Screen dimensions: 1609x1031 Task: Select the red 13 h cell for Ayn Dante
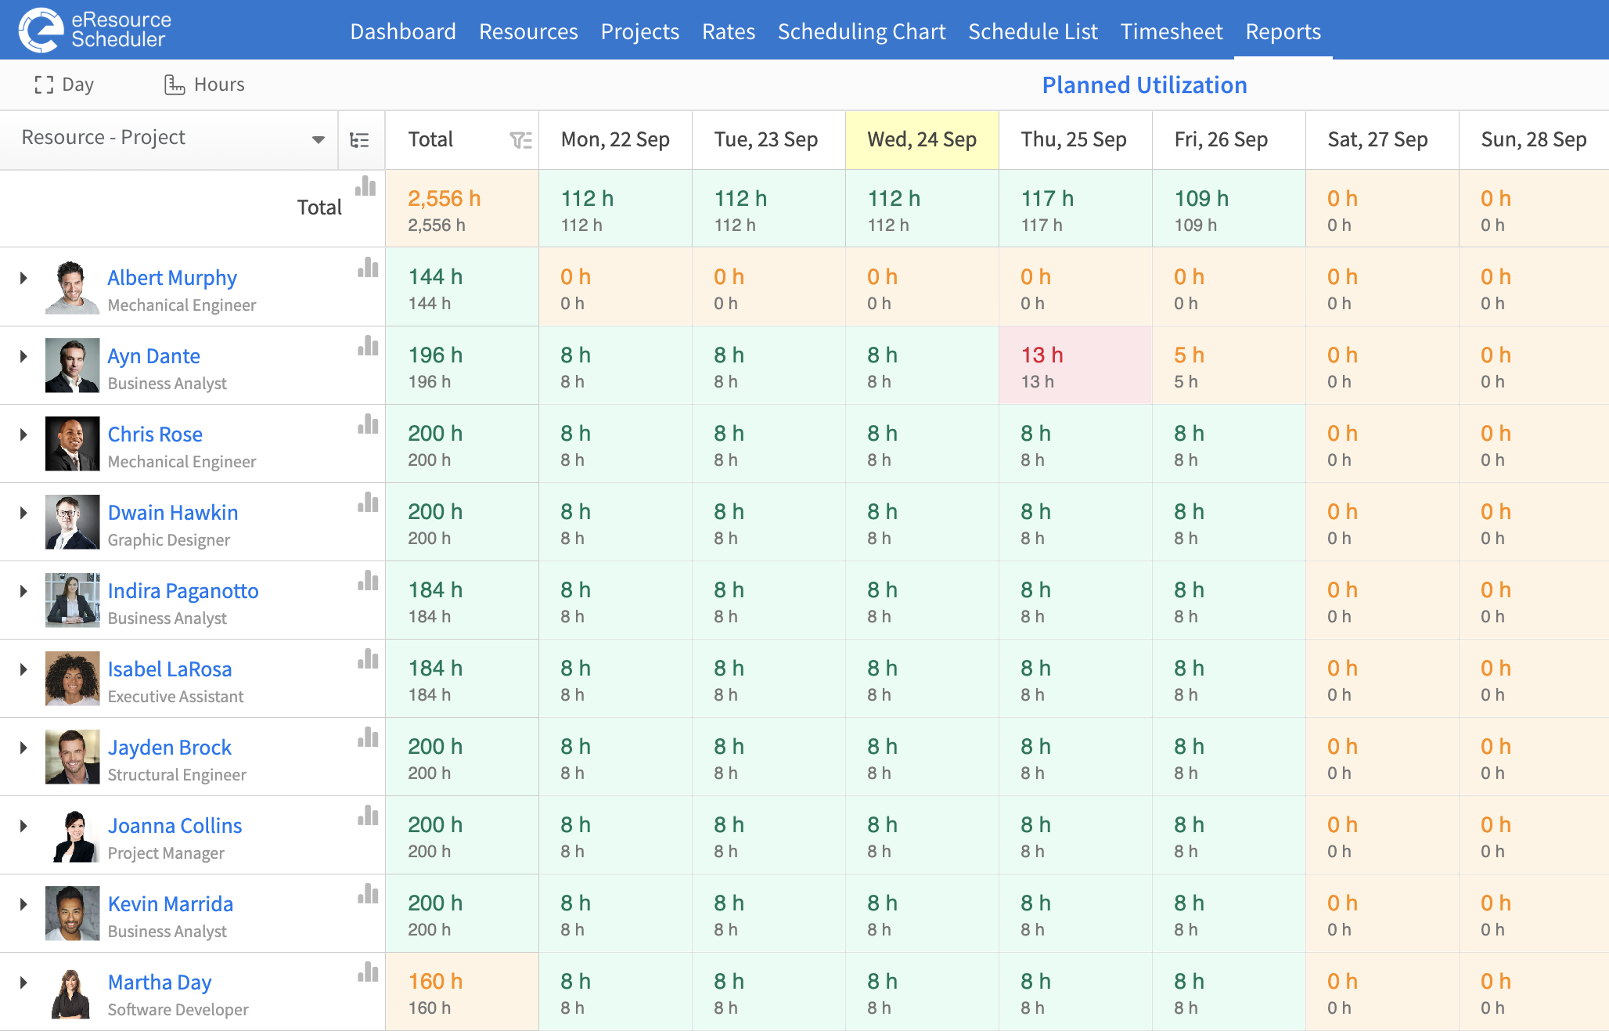pyautogui.click(x=1075, y=366)
